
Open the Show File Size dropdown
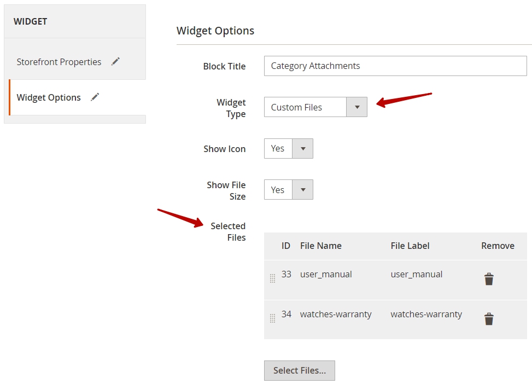coord(303,189)
